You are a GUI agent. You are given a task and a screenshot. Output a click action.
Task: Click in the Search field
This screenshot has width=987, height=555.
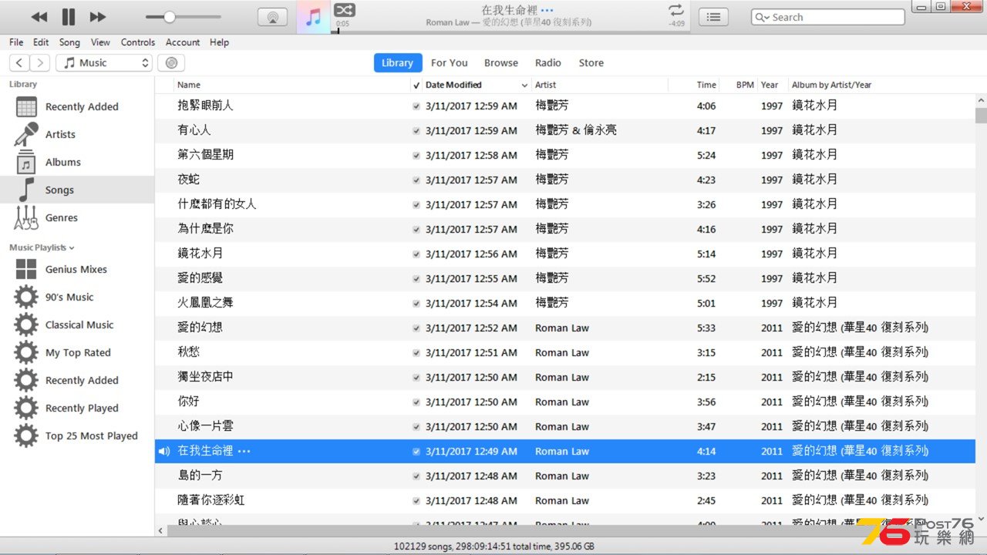tap(827, 17)
